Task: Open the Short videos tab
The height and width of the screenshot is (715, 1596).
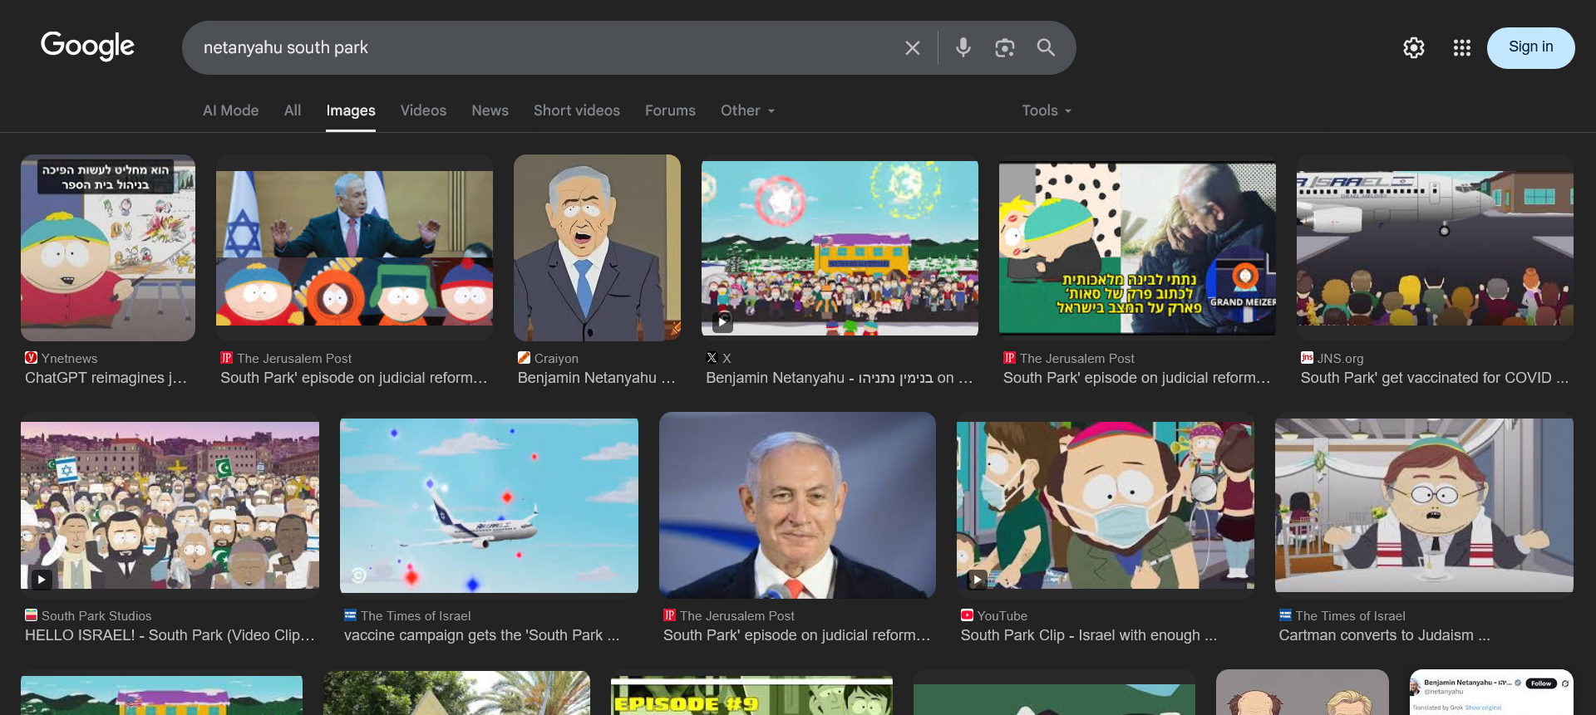Action: coord(577,110)
